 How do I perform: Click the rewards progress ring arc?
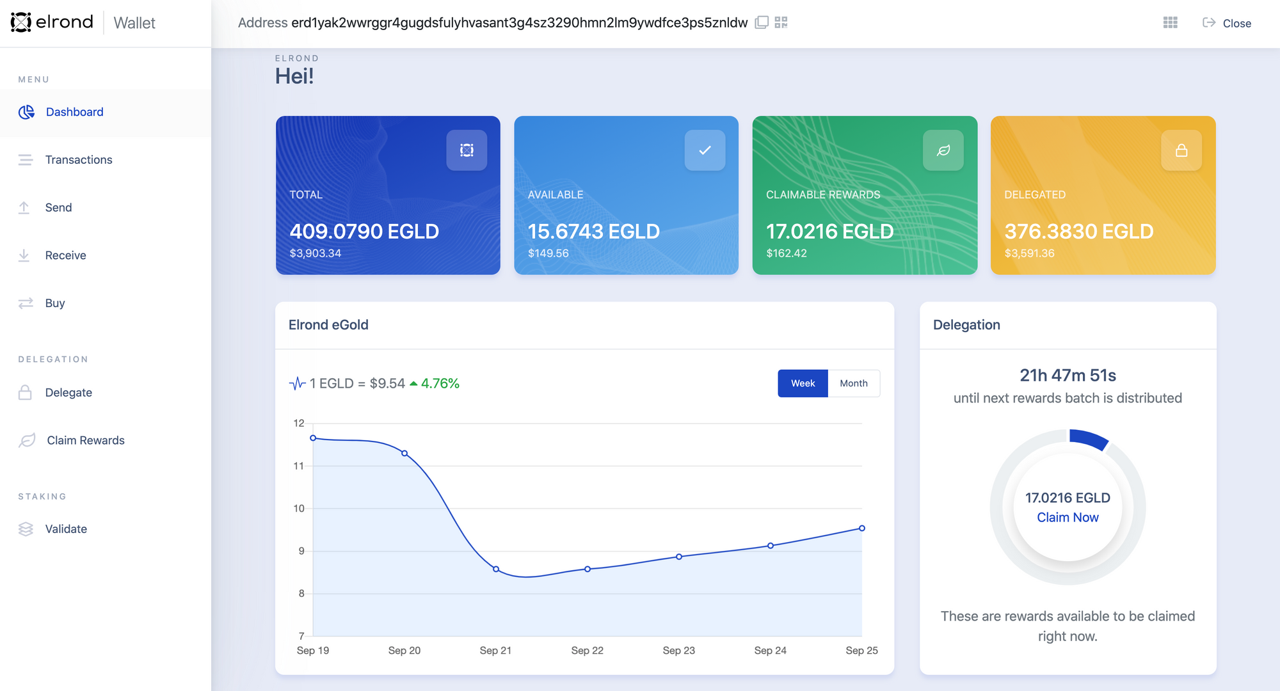coord(1089,439)
